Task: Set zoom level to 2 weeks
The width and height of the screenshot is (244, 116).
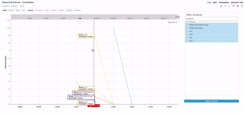Action: (77, 10)
